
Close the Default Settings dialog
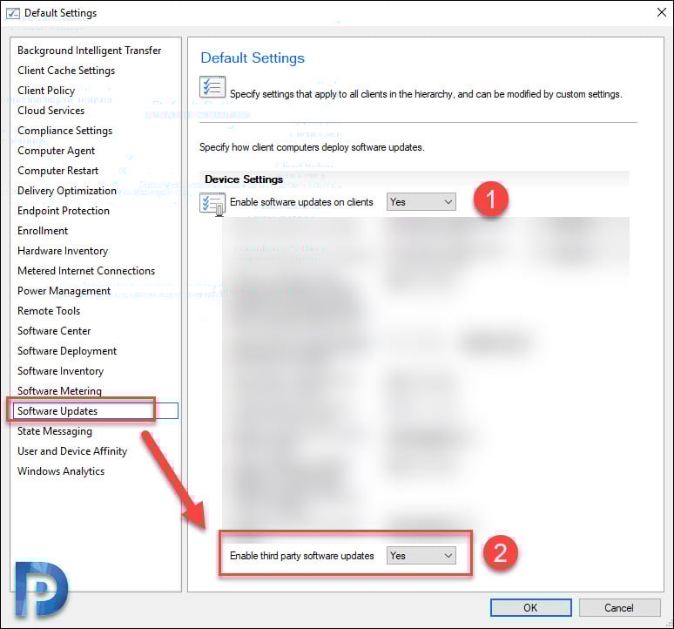point(662,12)
